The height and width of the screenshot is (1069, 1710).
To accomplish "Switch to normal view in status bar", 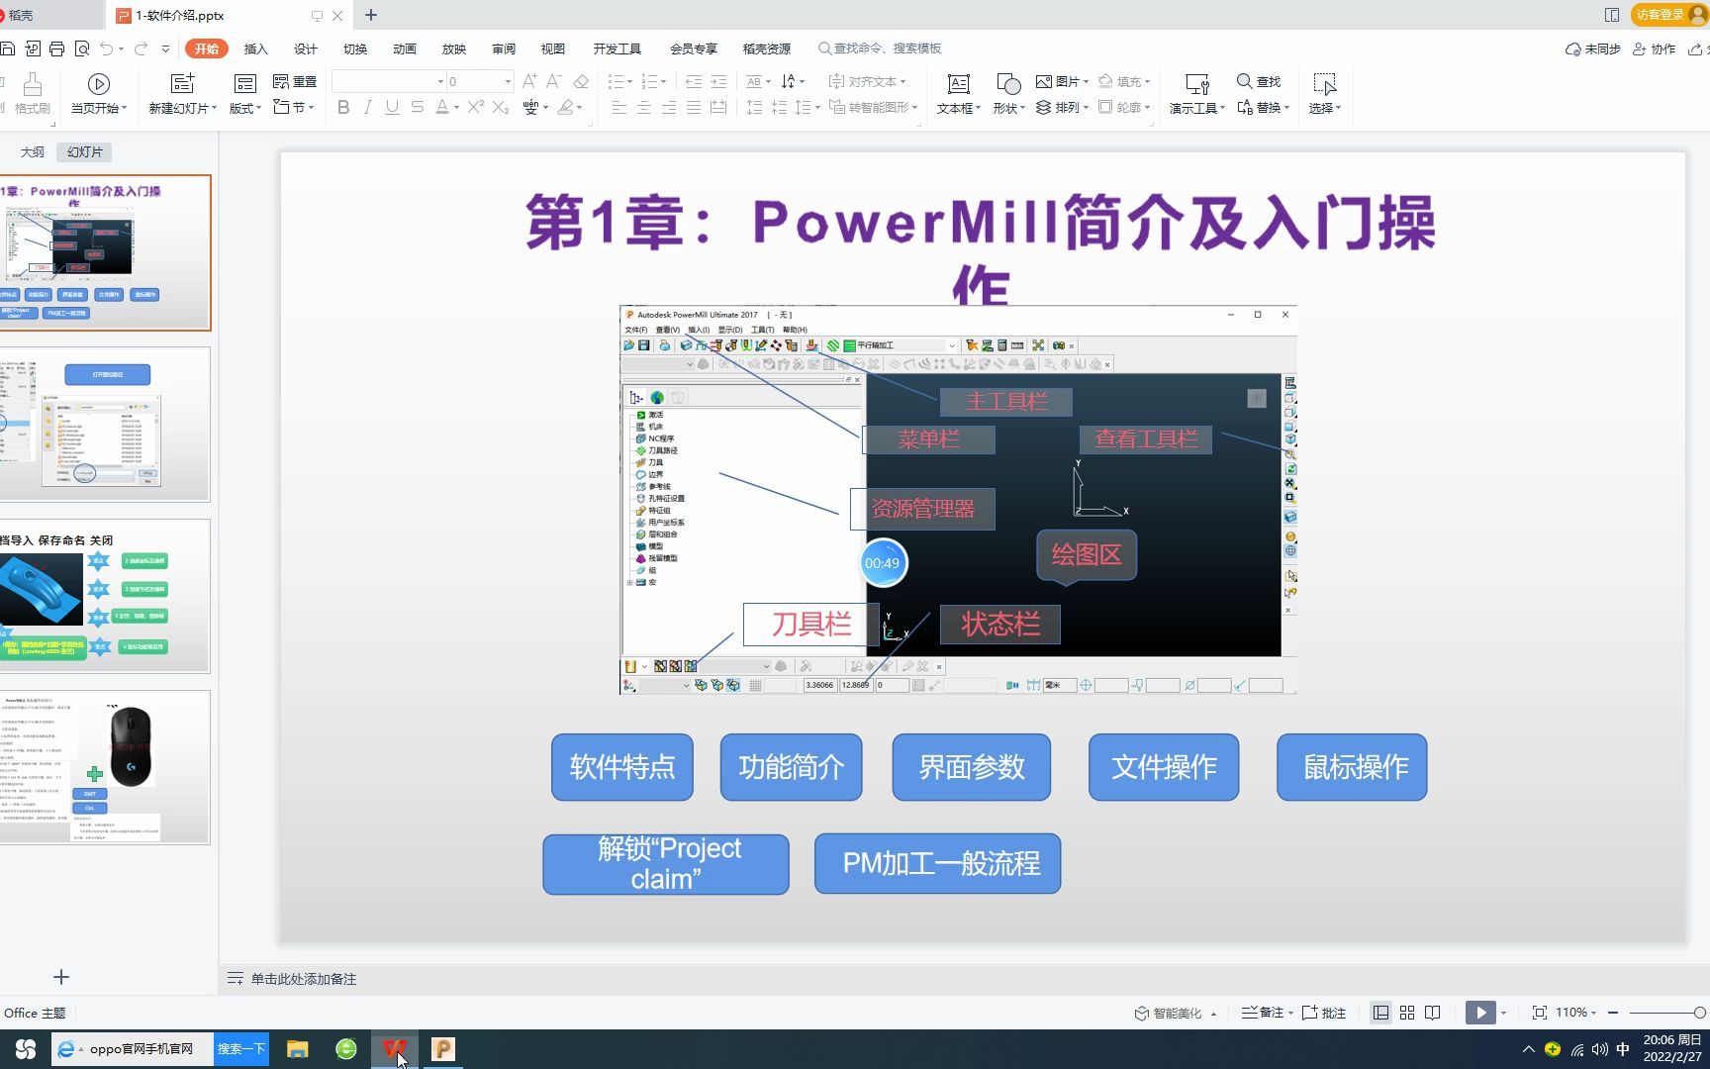I will click(x=1380, y=1013).
